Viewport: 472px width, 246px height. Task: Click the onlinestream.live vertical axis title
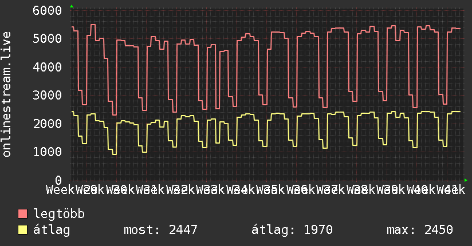6,94
